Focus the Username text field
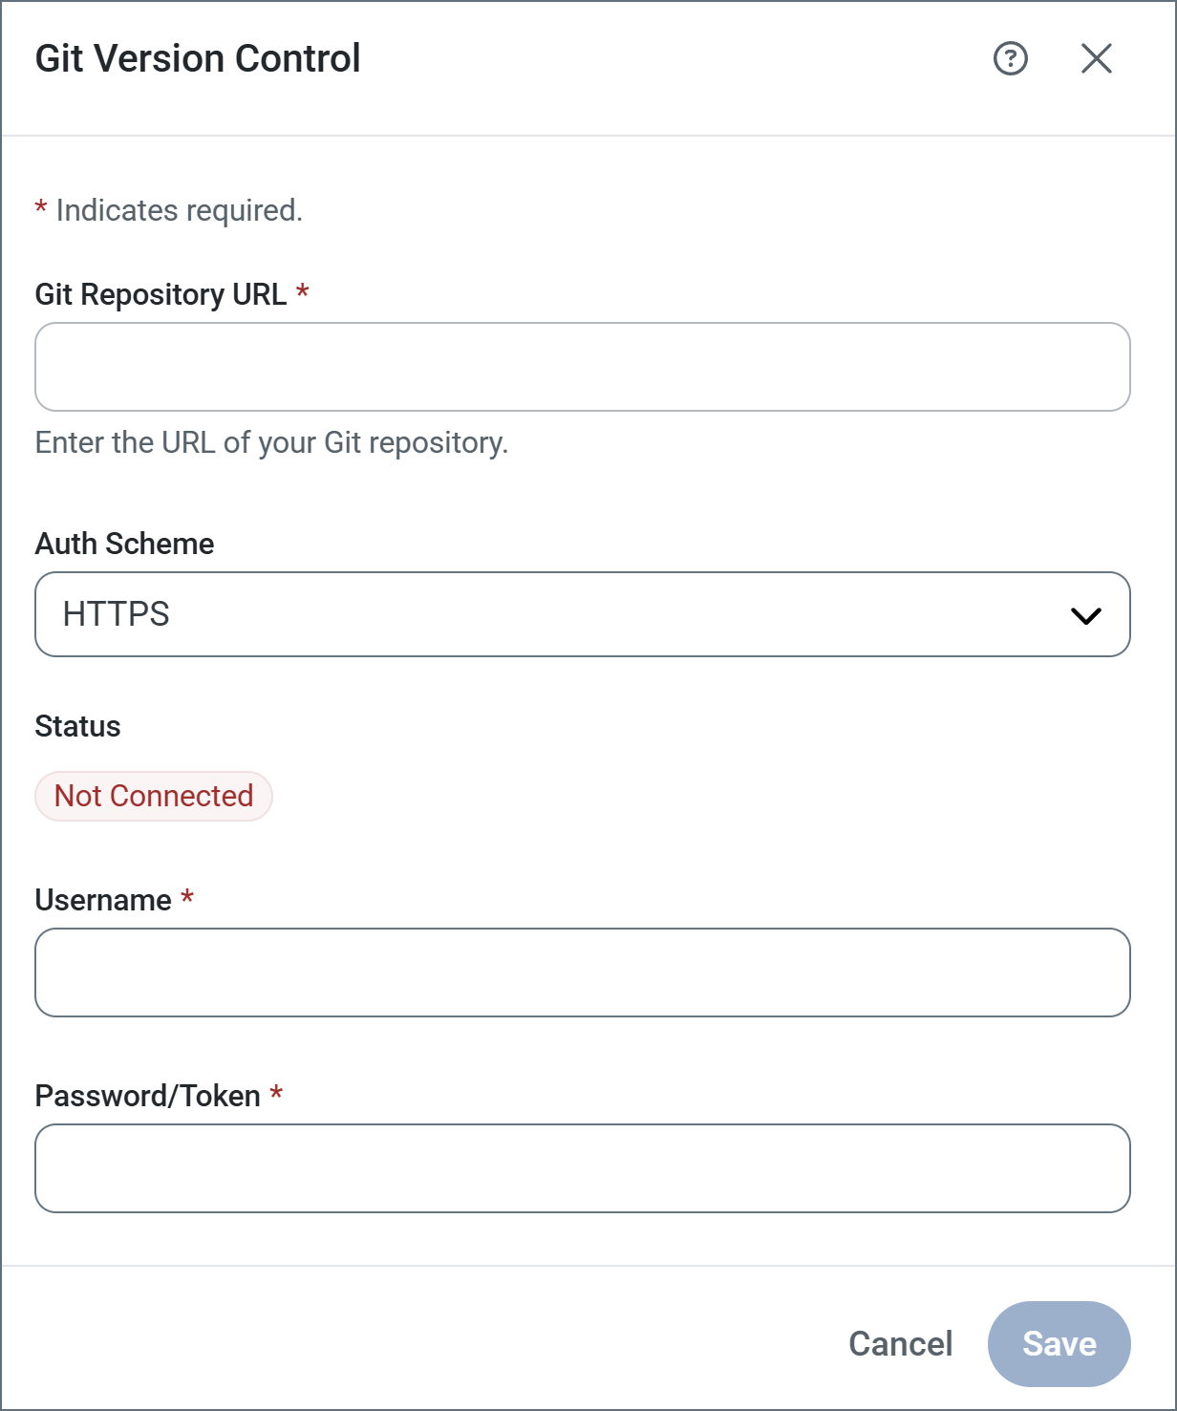Screen dimensions: 1177x1411 [x=582, y=973]
